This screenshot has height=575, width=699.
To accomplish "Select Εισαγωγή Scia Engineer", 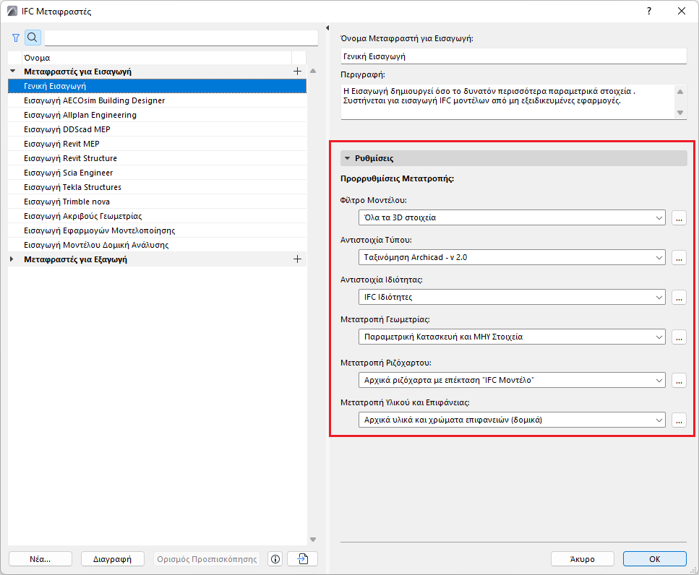I will tap(157, 173).
